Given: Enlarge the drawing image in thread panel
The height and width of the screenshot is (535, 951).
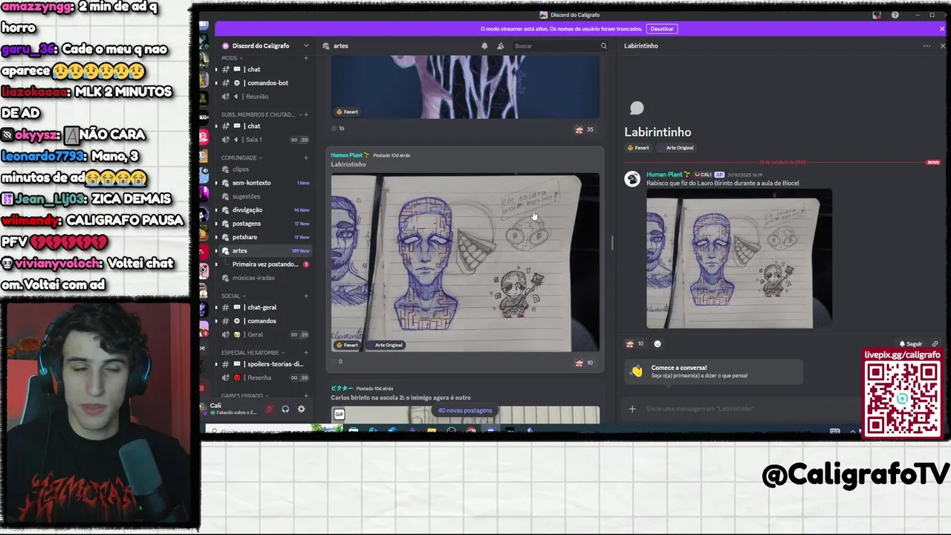Looking at the screenshot, I should [x=739, y=259].
